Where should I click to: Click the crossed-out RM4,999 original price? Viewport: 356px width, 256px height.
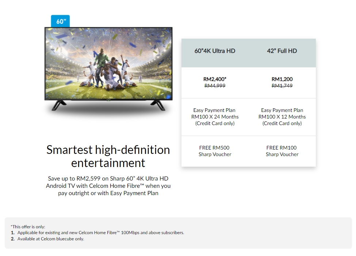(x=215, y=86)
